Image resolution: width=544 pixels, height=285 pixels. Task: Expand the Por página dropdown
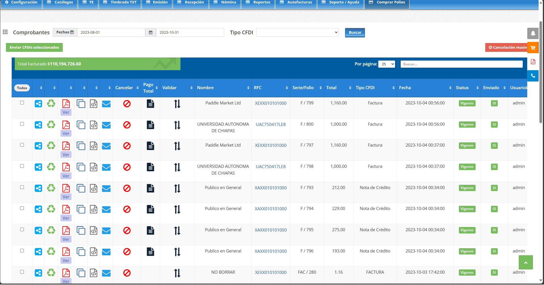click(x=387, y=64)
